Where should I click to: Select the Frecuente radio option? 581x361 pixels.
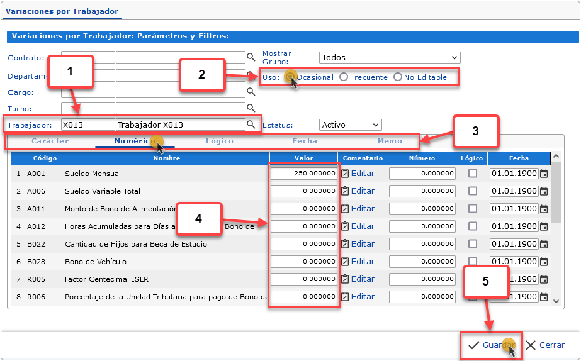tap(344, 77)
